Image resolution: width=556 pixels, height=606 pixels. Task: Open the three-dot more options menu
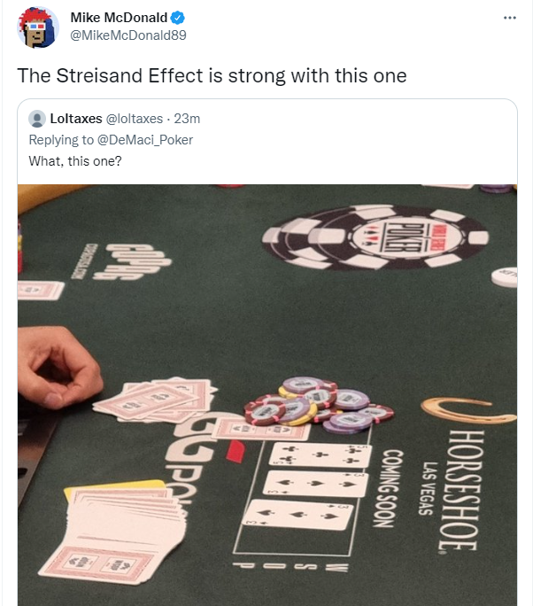point(510,18)
